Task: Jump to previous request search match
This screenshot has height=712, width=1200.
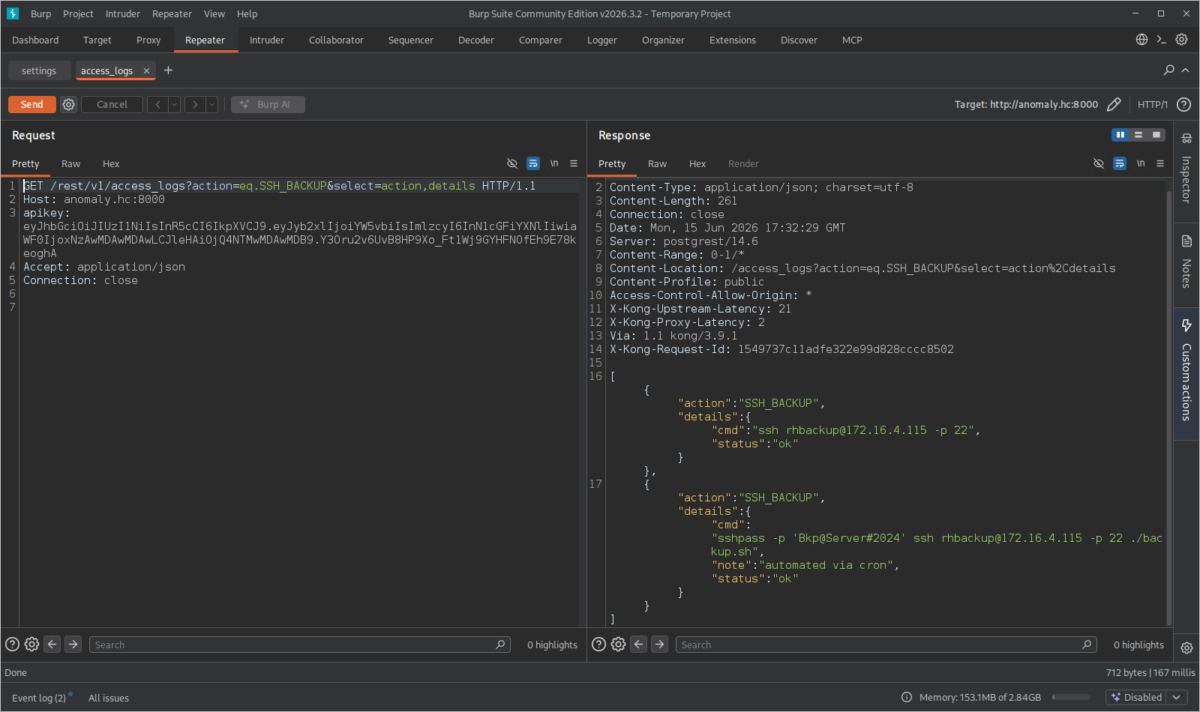Action: click(52, 644)
